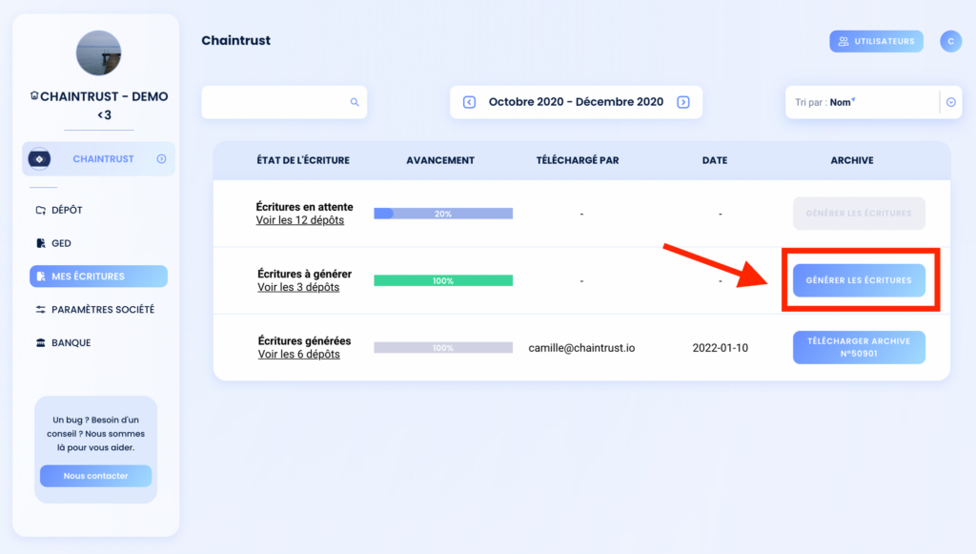976x554 pixels.
Task: Click the Avancement column header
Action: click(x=440, y=160)
